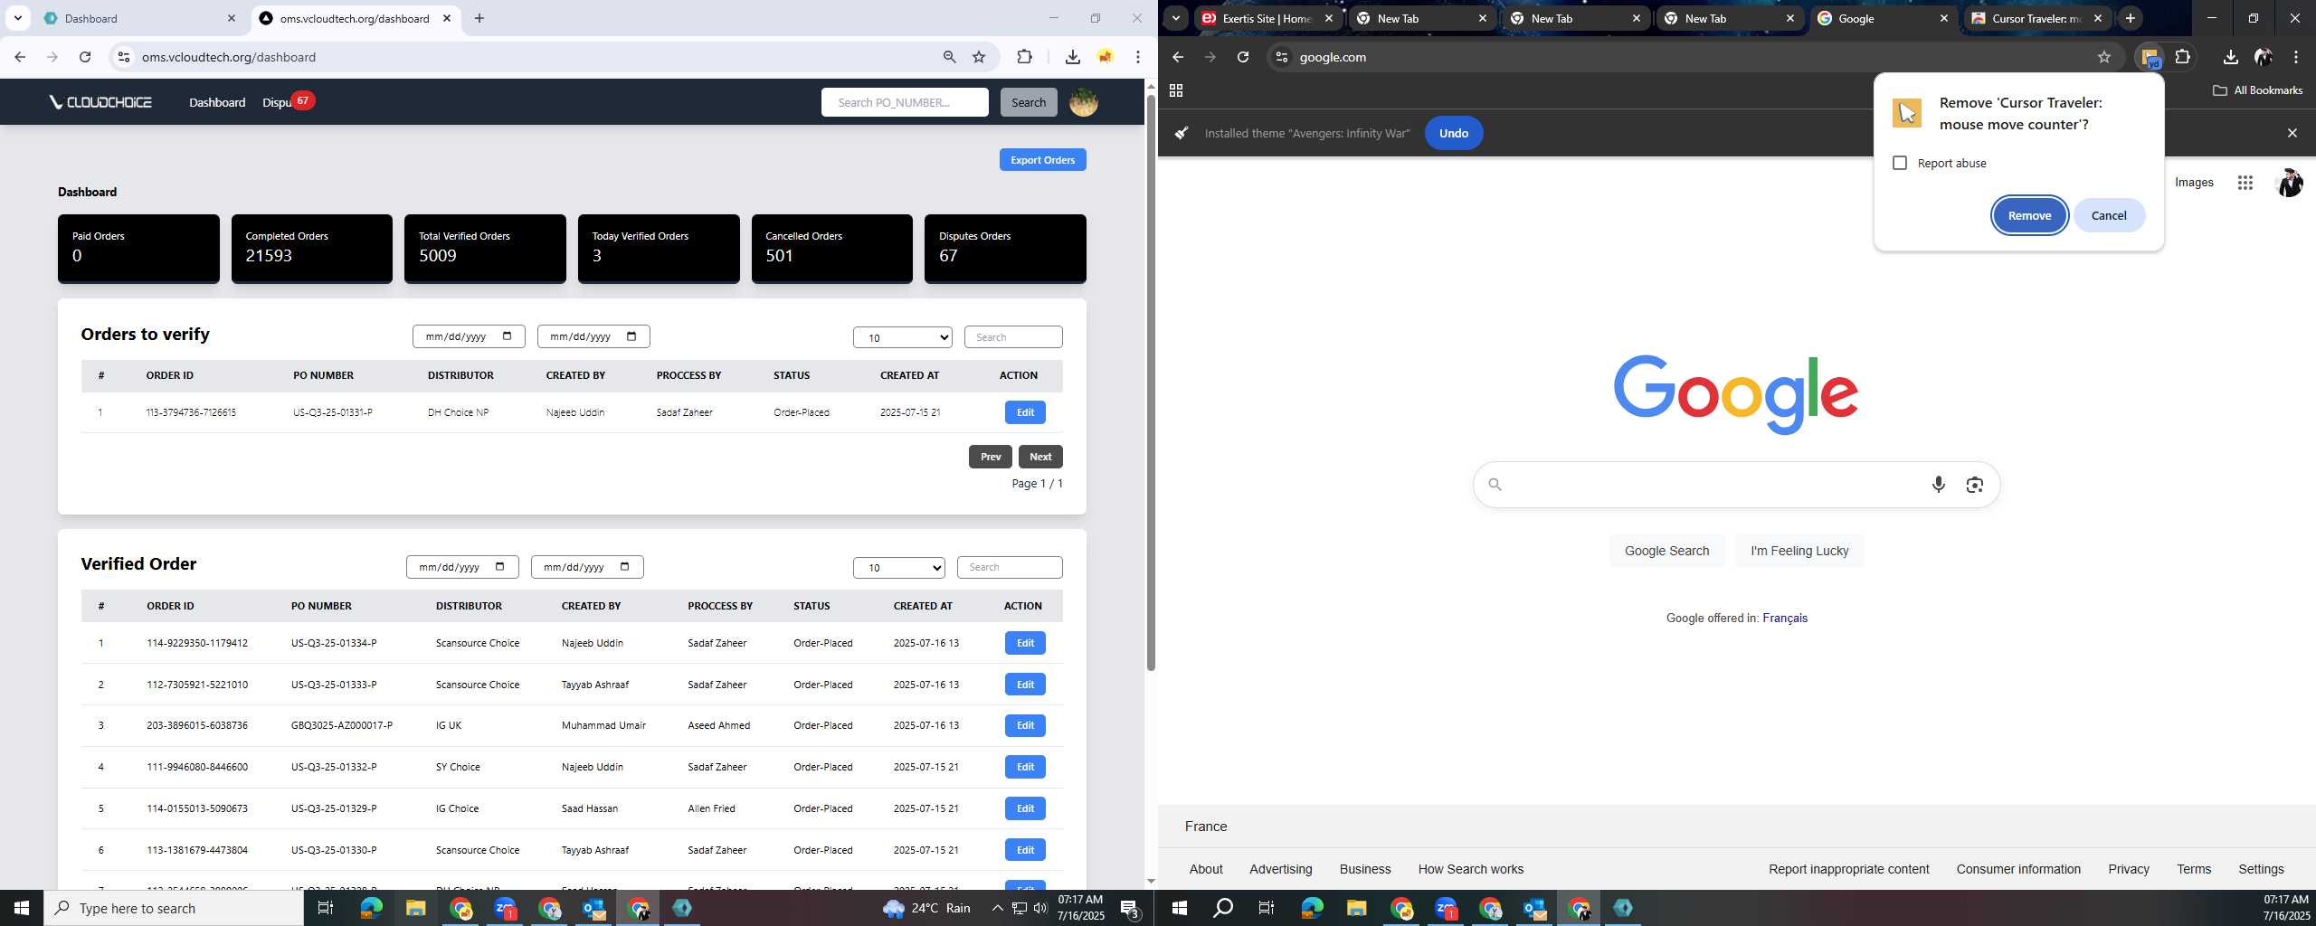Image resolution: width=2316 pixels, height=926 pixels.
Task: Open Disputes nav item with 67 badge
Action: click(x=288, y=101)
